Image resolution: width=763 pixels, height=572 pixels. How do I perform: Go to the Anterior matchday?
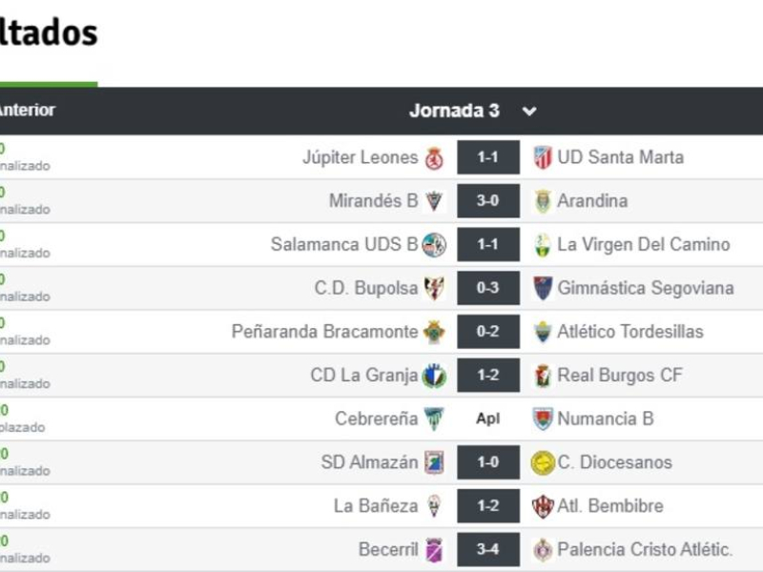(x=28, y=110)
